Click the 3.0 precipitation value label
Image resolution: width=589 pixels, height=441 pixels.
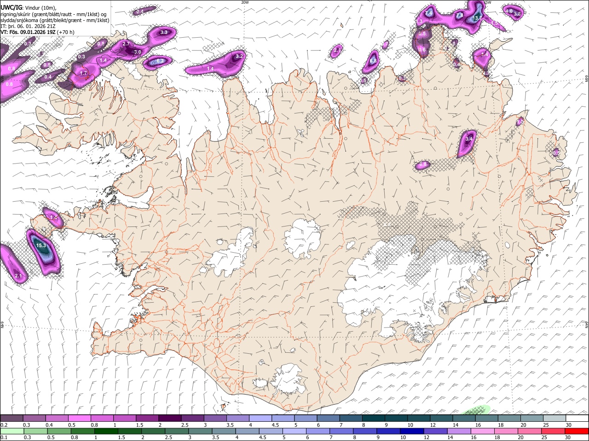137,52
